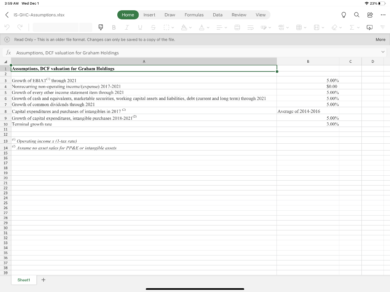This screenshot has width=390, height=292.
Task: Select cell 'Average of 2014-2016'
Action: tap(308, 111)
